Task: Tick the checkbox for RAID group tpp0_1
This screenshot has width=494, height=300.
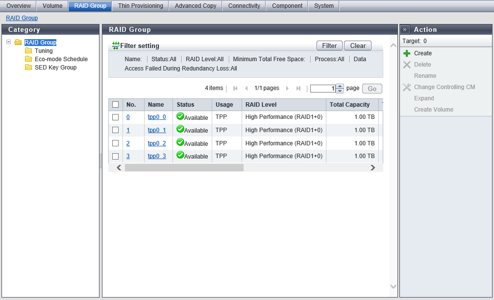Action: (x=116, y=130)
